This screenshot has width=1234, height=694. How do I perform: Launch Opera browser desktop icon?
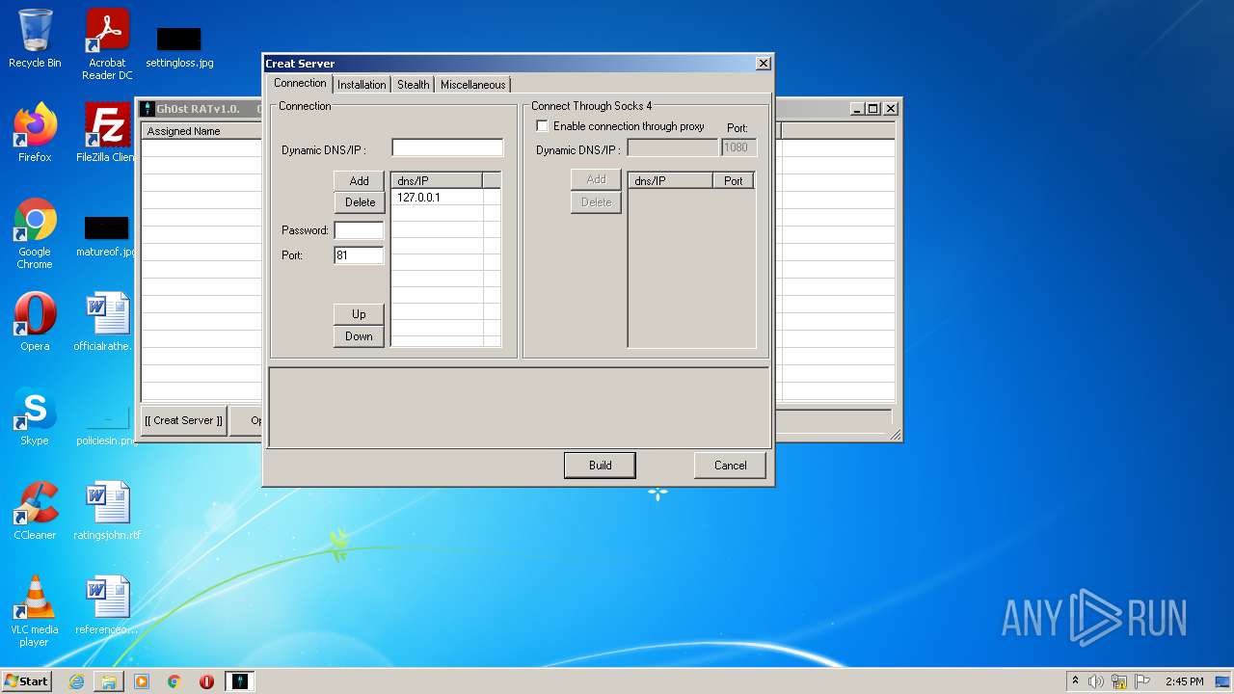[35, 322]
